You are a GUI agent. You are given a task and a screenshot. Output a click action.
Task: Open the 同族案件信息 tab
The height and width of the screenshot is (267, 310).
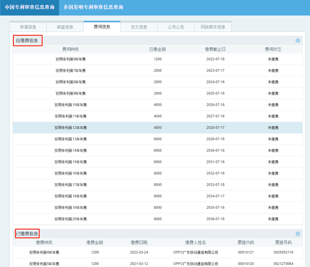(213, 27)
